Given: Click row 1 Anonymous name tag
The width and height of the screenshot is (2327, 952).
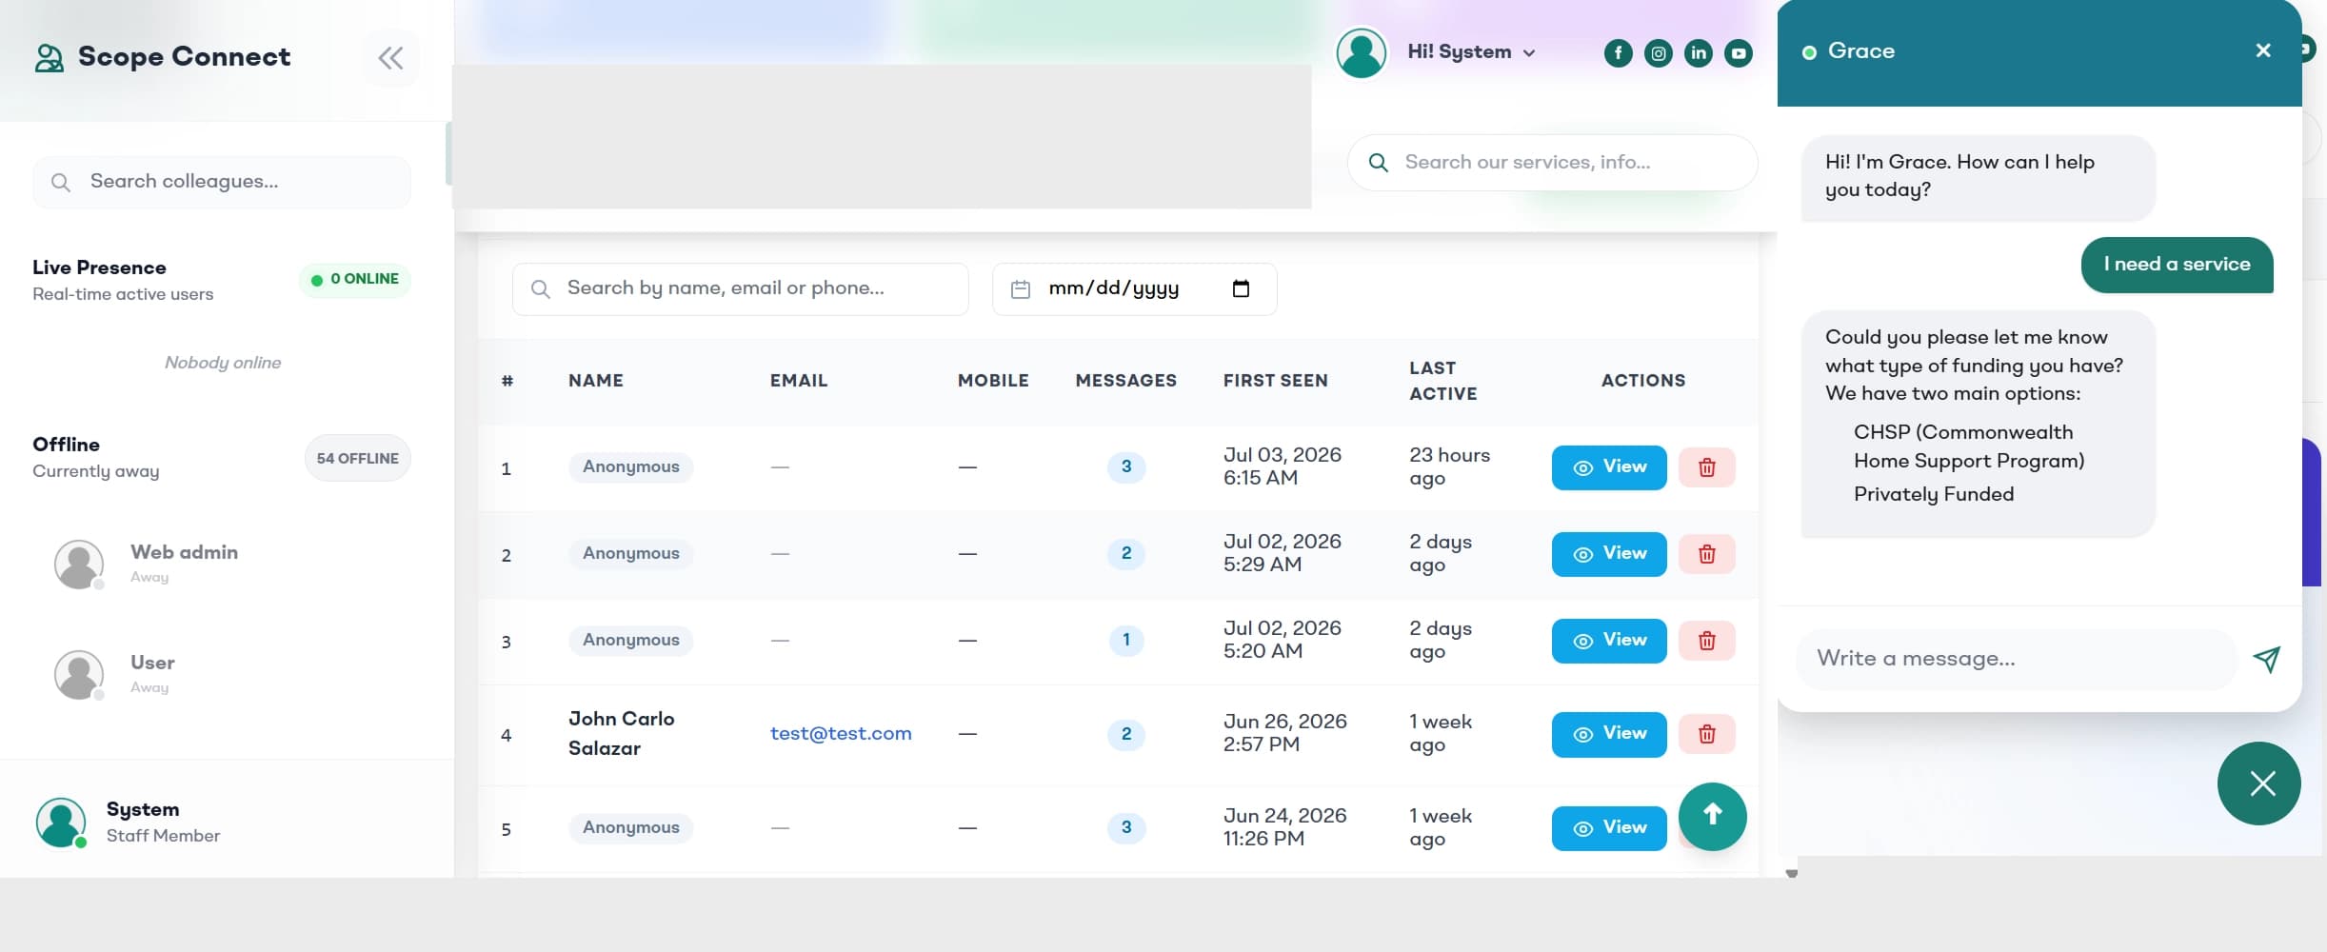Looking at the screenshot, I should [630, 466].
